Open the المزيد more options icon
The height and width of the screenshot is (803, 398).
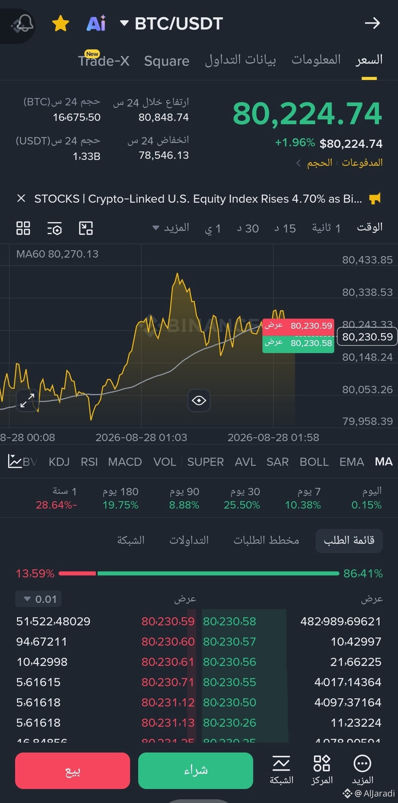tap(362, 770)
